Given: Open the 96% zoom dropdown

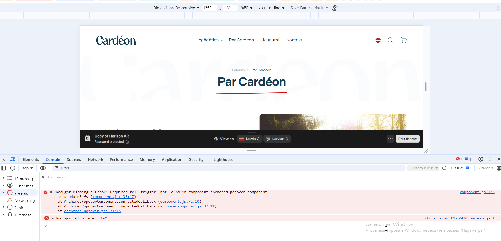Looking at the screenshot, I should click(247, 8).
